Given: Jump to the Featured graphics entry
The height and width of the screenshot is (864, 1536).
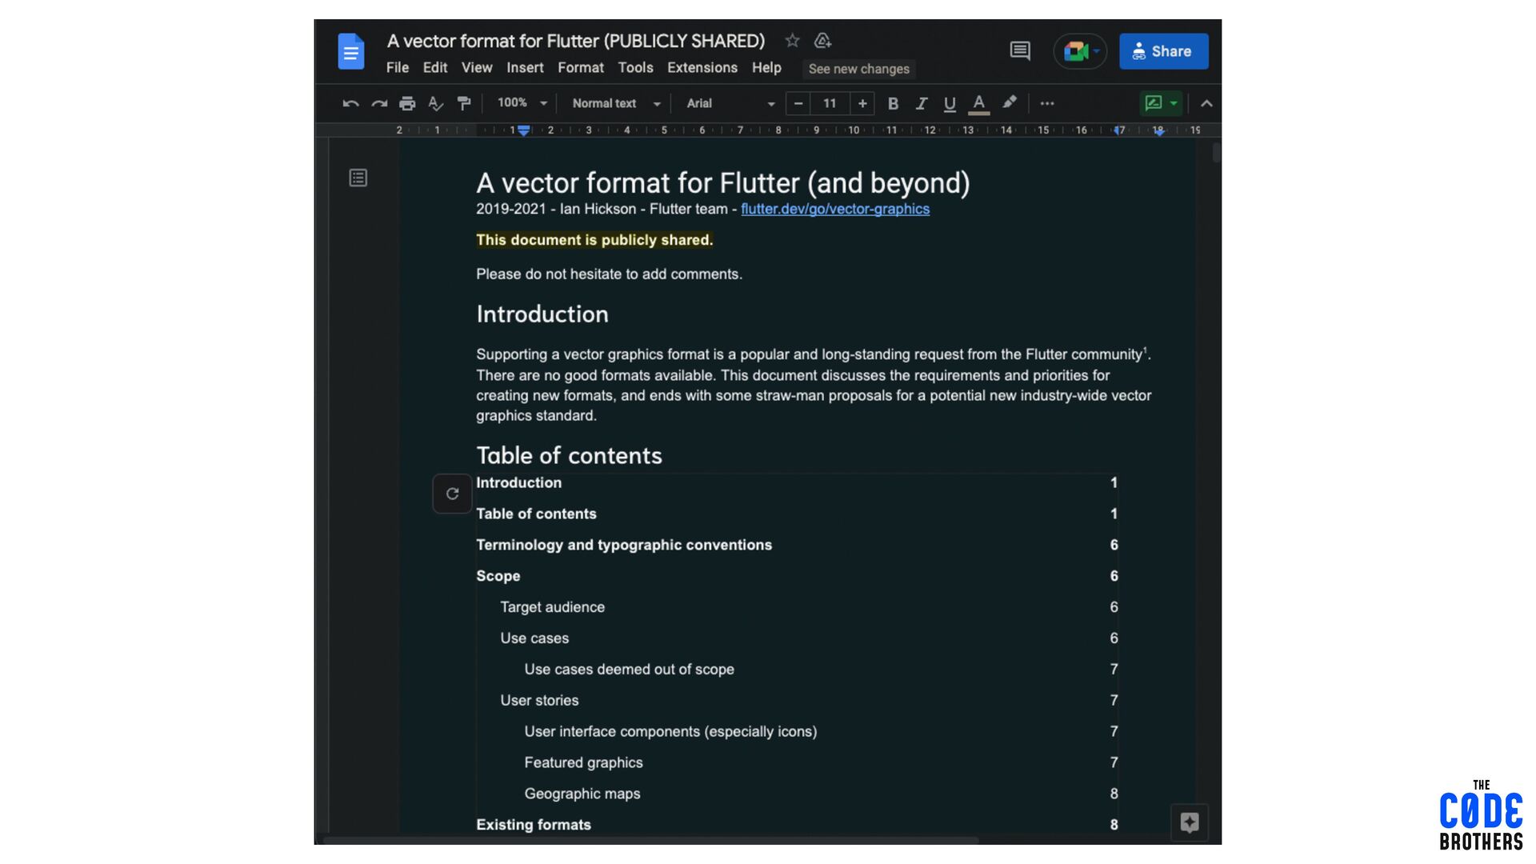Looking at the screenshot, I should click(583, 763).
